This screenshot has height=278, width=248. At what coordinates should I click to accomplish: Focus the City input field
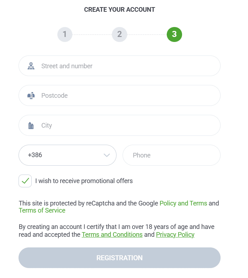pyautogui.click(x=120, y=125)
